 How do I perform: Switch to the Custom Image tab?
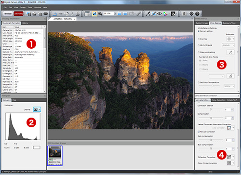pyautogui.click(x=201, y=23)
